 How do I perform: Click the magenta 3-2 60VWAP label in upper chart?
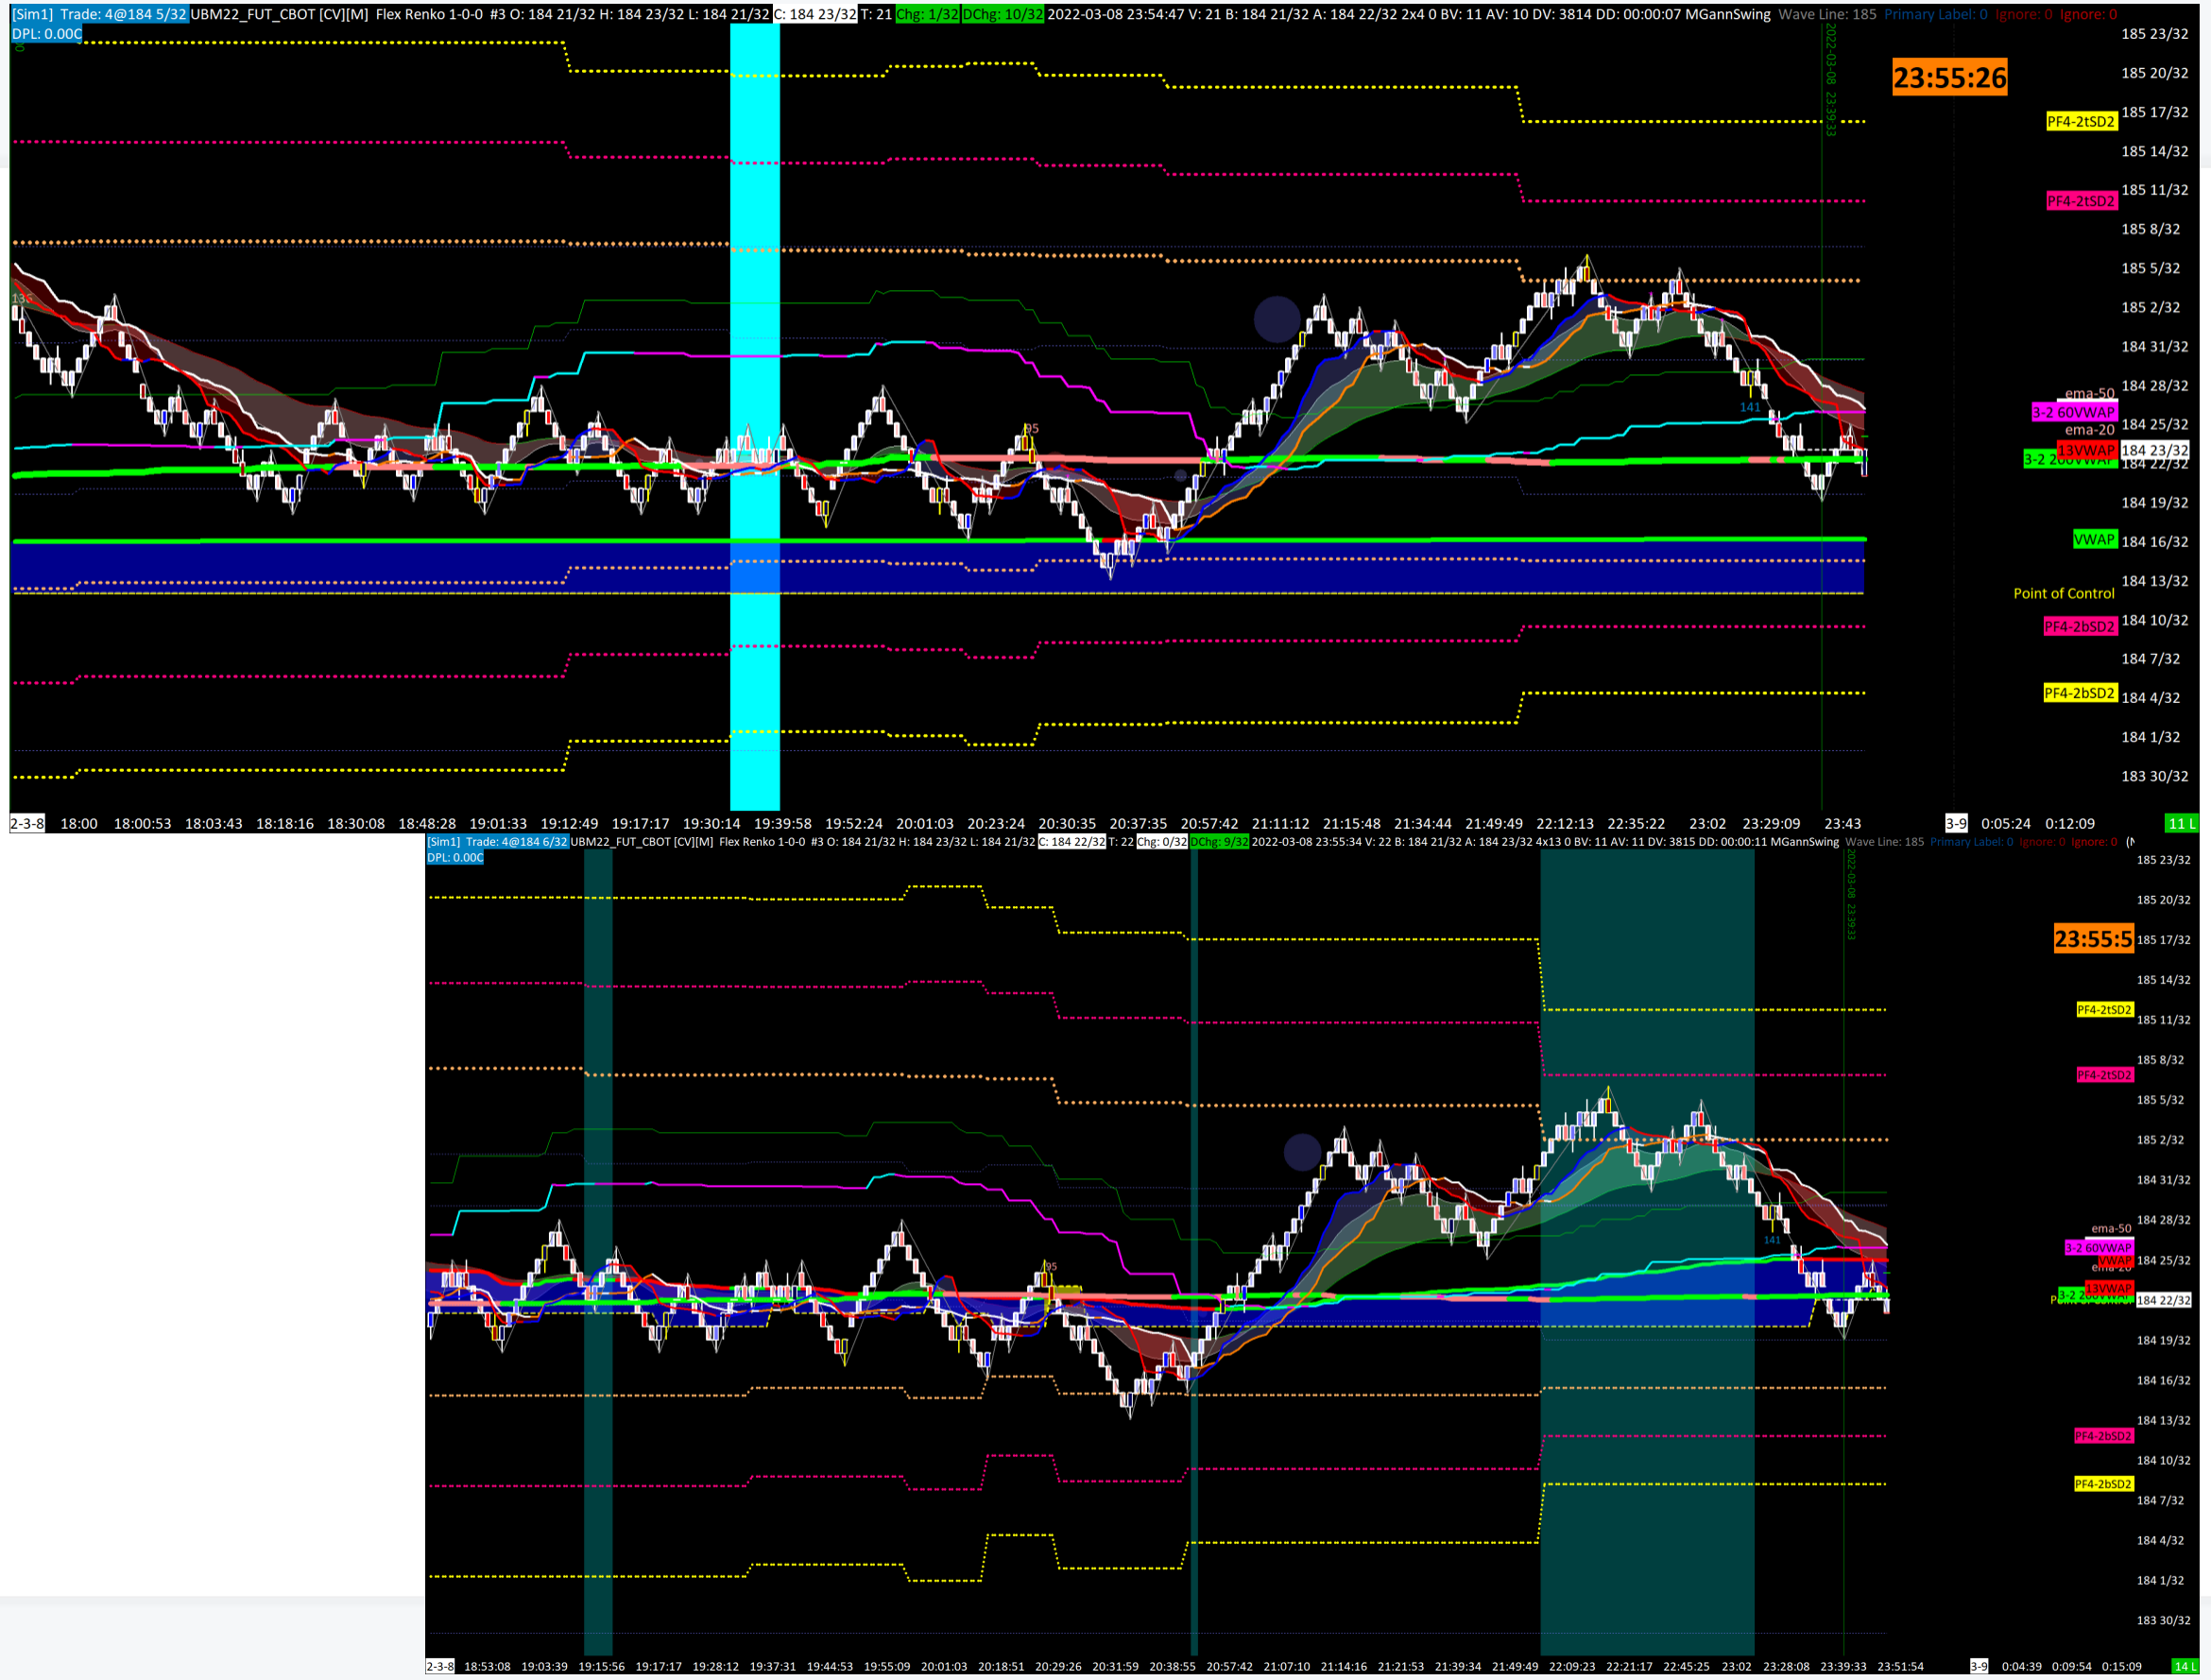(x=2073, y=412)
